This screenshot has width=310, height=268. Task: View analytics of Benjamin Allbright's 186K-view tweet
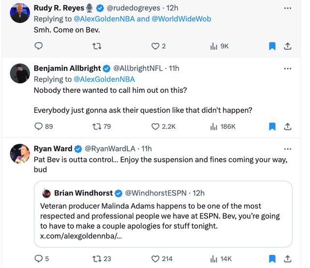point(214,126)
